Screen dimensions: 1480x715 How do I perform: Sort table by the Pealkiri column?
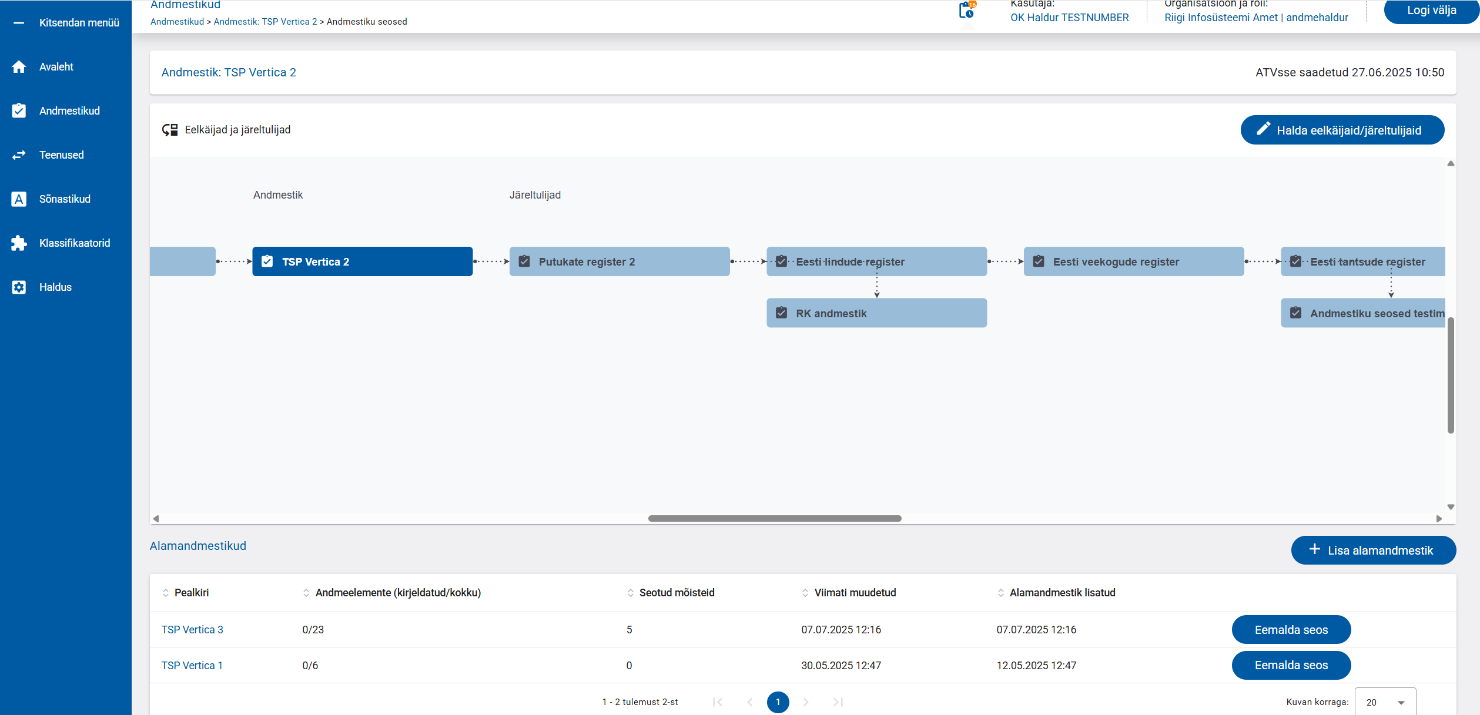pos(191,593)
